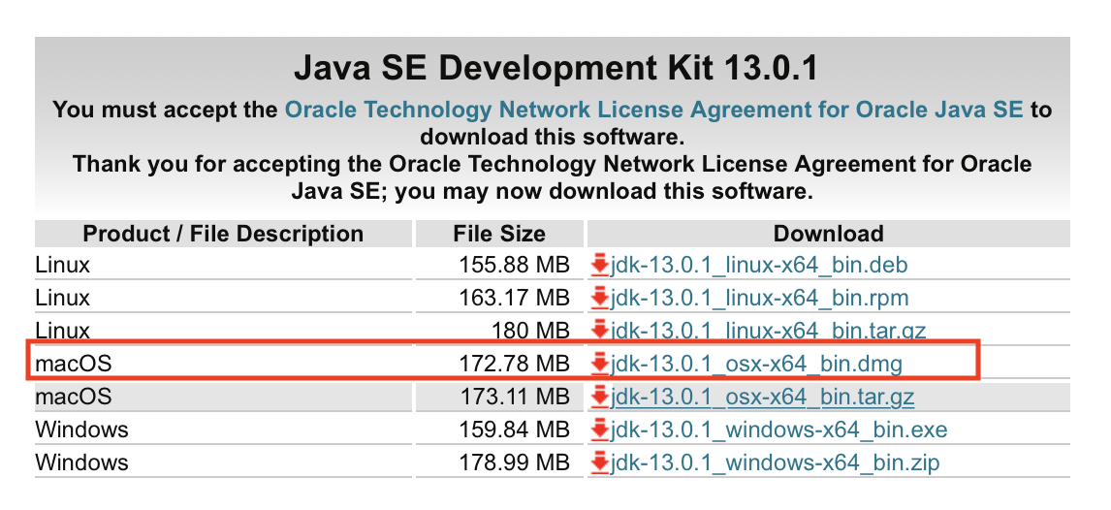Viewport: 1111px width, 510px height.
Task: Click Linux label in 180 MB row
Action: [63, 330]
